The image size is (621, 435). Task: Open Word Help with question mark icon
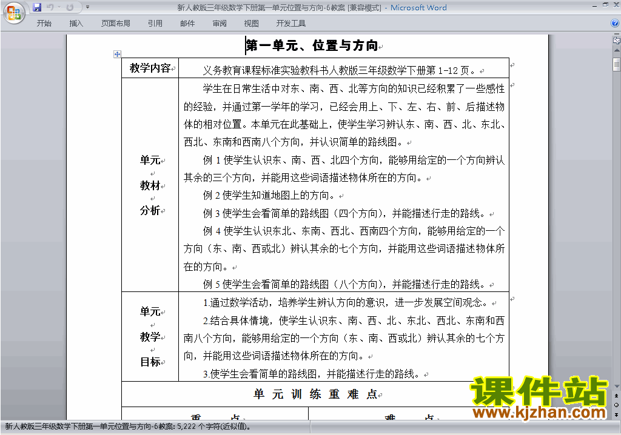615,24
